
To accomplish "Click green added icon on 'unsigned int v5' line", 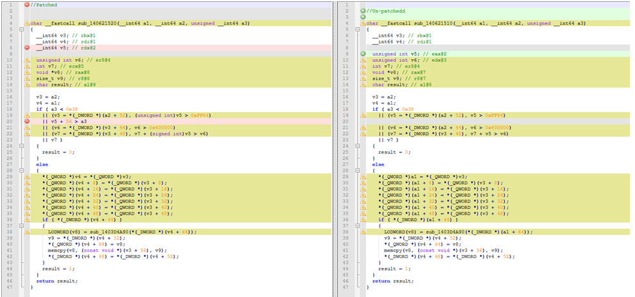I will 362,54.
